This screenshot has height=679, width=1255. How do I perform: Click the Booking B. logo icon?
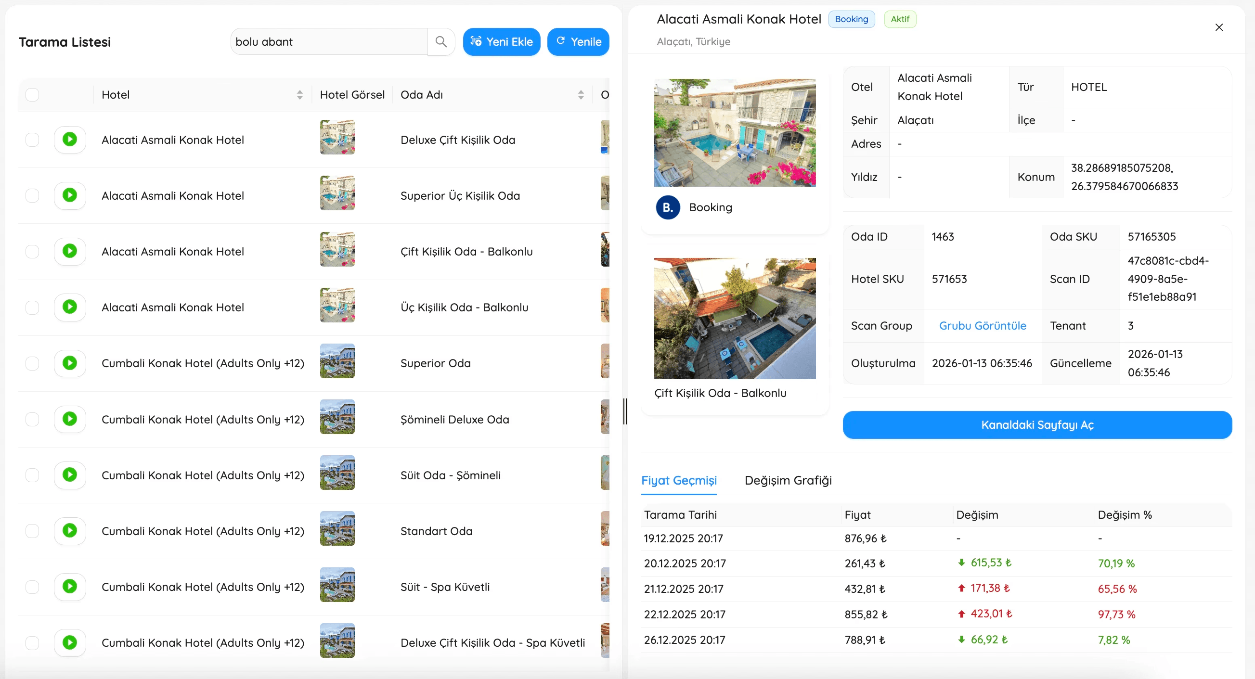click(668, 207)
